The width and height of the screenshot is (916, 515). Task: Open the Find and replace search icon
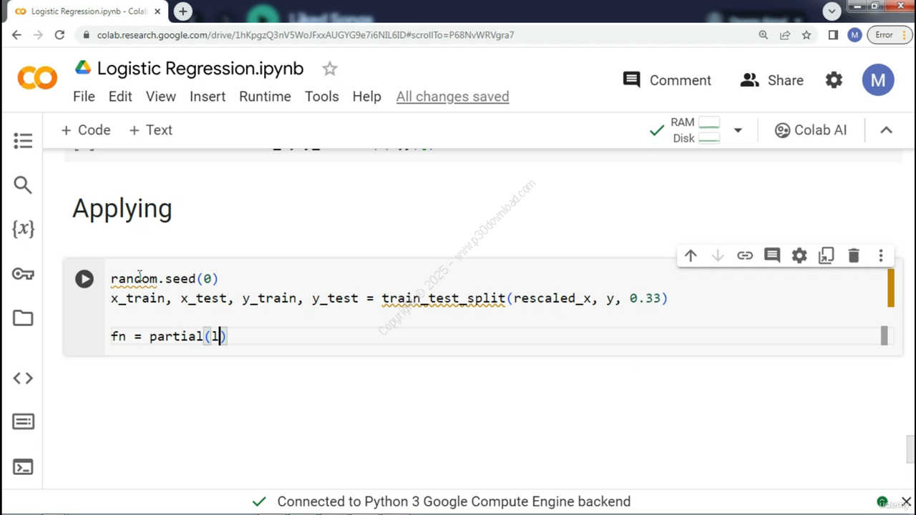[23, 185]
